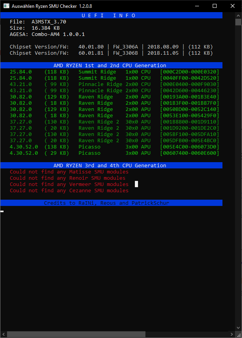Click 'Could not find any Vermeer SMU modules'
This screenshot has width=242, height=338.
click(x=69, y=184)
